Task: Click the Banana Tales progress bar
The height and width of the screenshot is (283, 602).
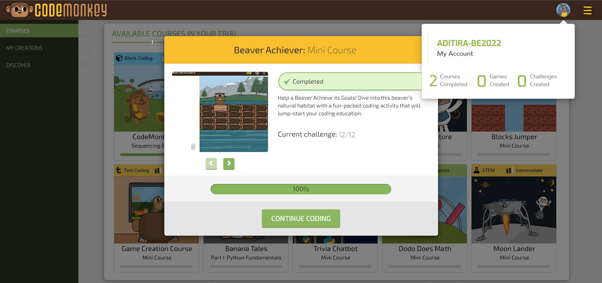Action: pos(246,266)
